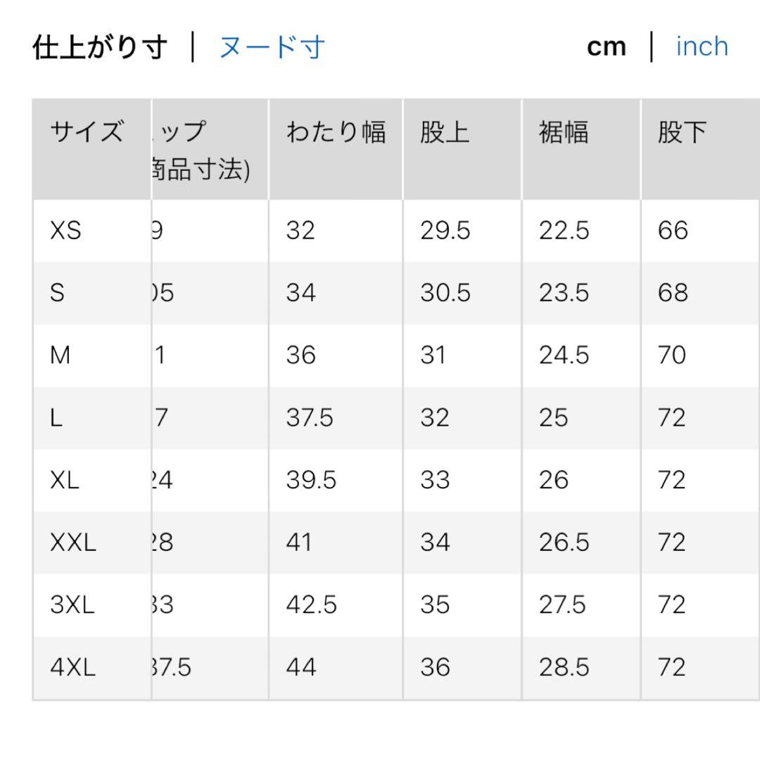Click the 裾幅 column header
Screen dimensions: 760x760
(564, 132)
